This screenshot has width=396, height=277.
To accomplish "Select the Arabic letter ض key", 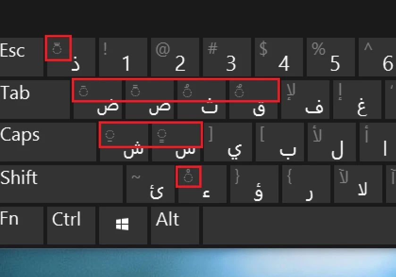I will click(x=97, y=99).
